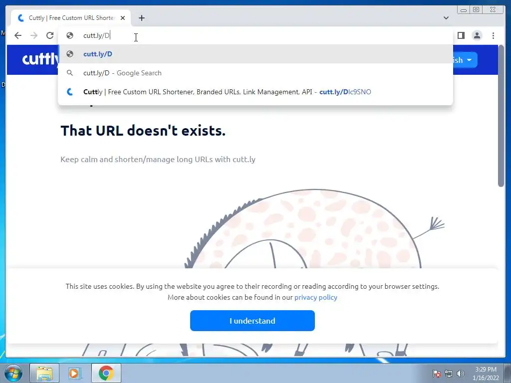Open the language dropdown in header

pyautogui.click(x=465, y=60)
